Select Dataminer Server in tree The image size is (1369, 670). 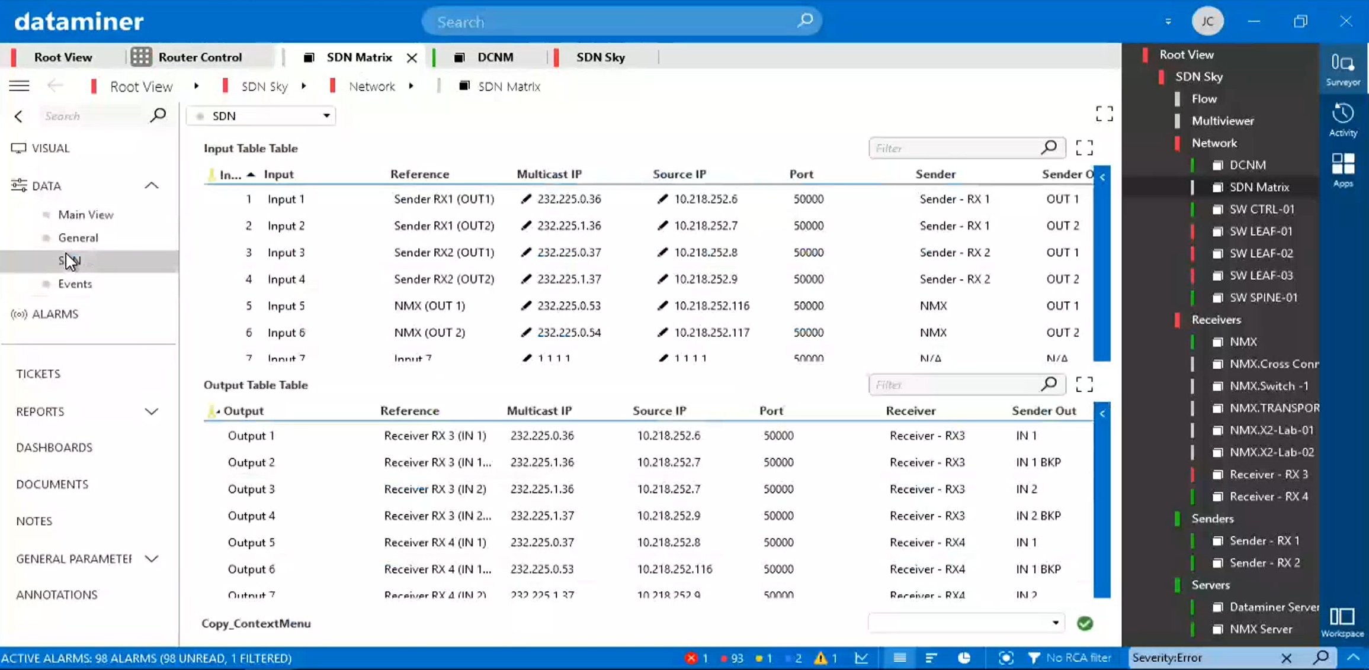point(1274,607)
